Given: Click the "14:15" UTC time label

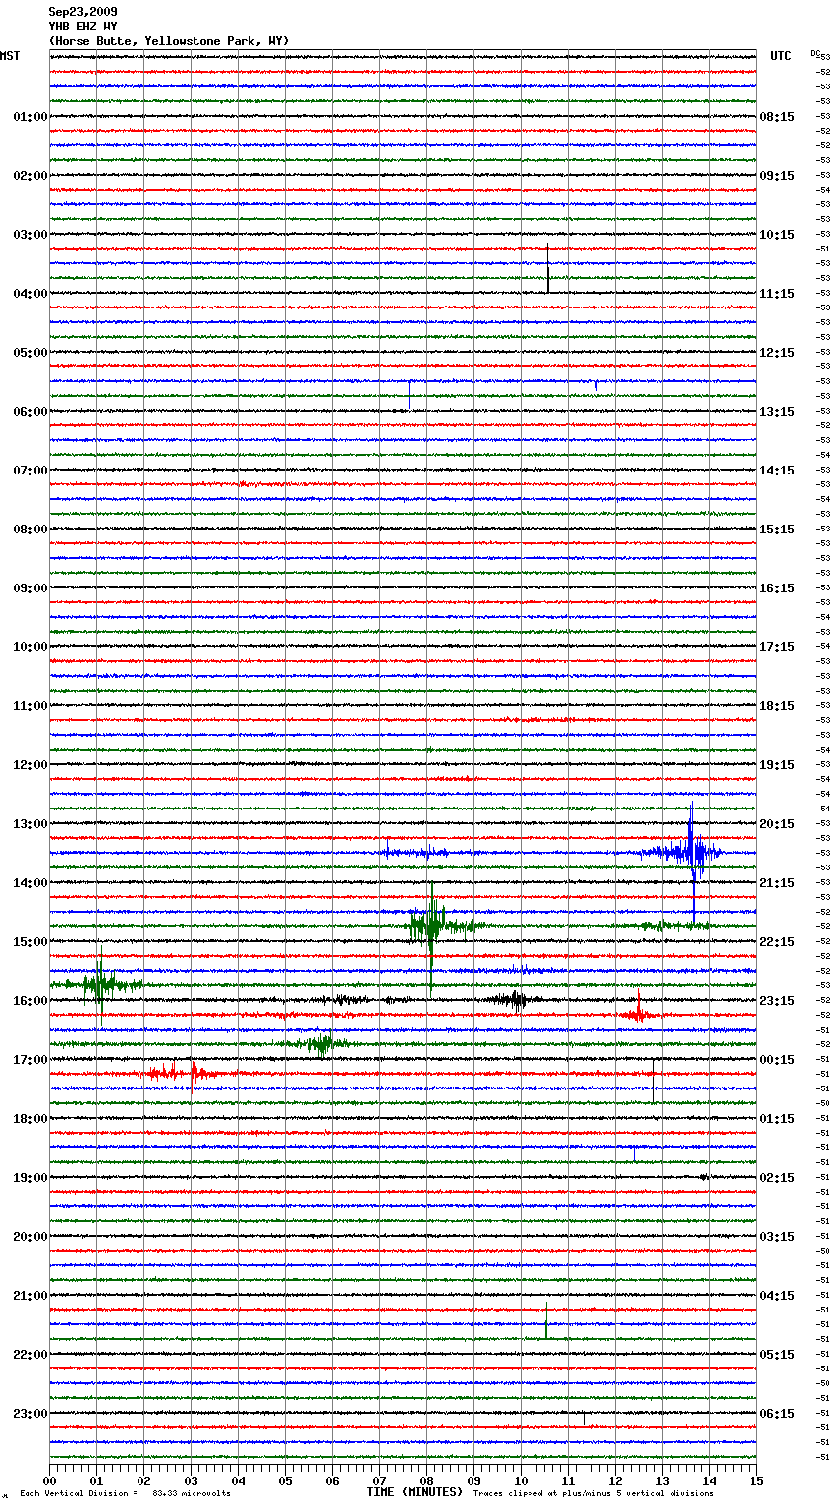Looking at the screenshot, I should coord(777,471).
